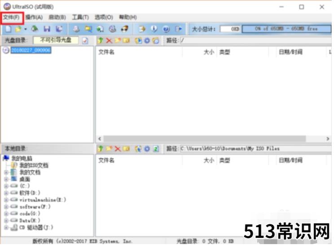Viewport: 334px width, 245px height.
Task: Click the convert image toolbar icon
Action: [88, 29]
